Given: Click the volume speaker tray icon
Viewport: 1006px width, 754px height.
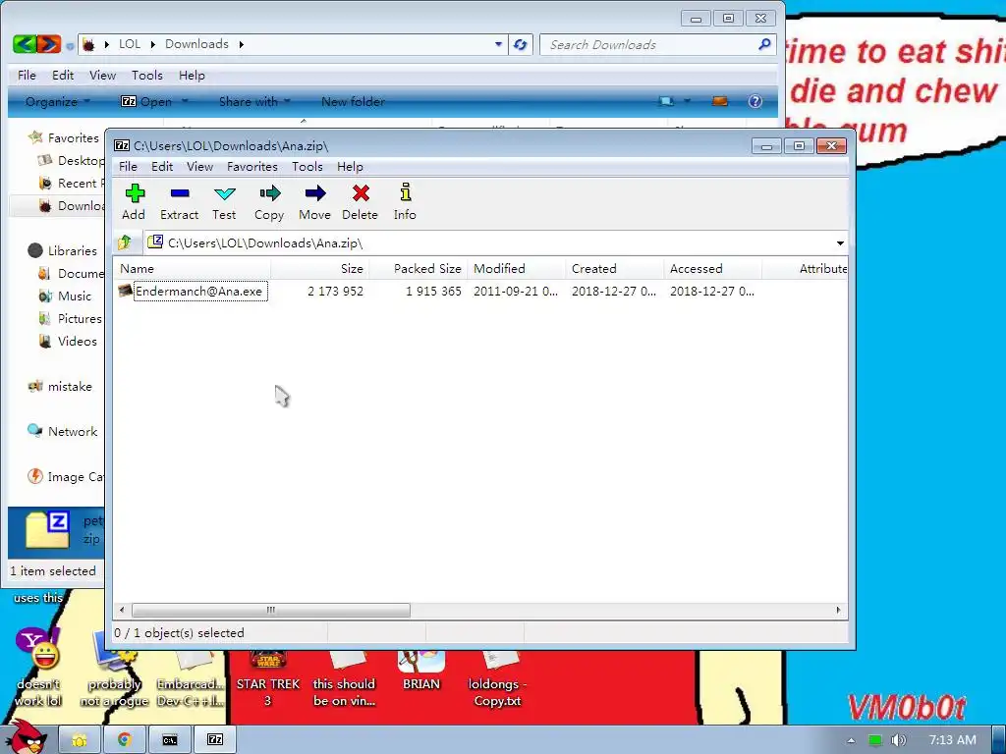Looking at the screenshot, I should point(898,740).
